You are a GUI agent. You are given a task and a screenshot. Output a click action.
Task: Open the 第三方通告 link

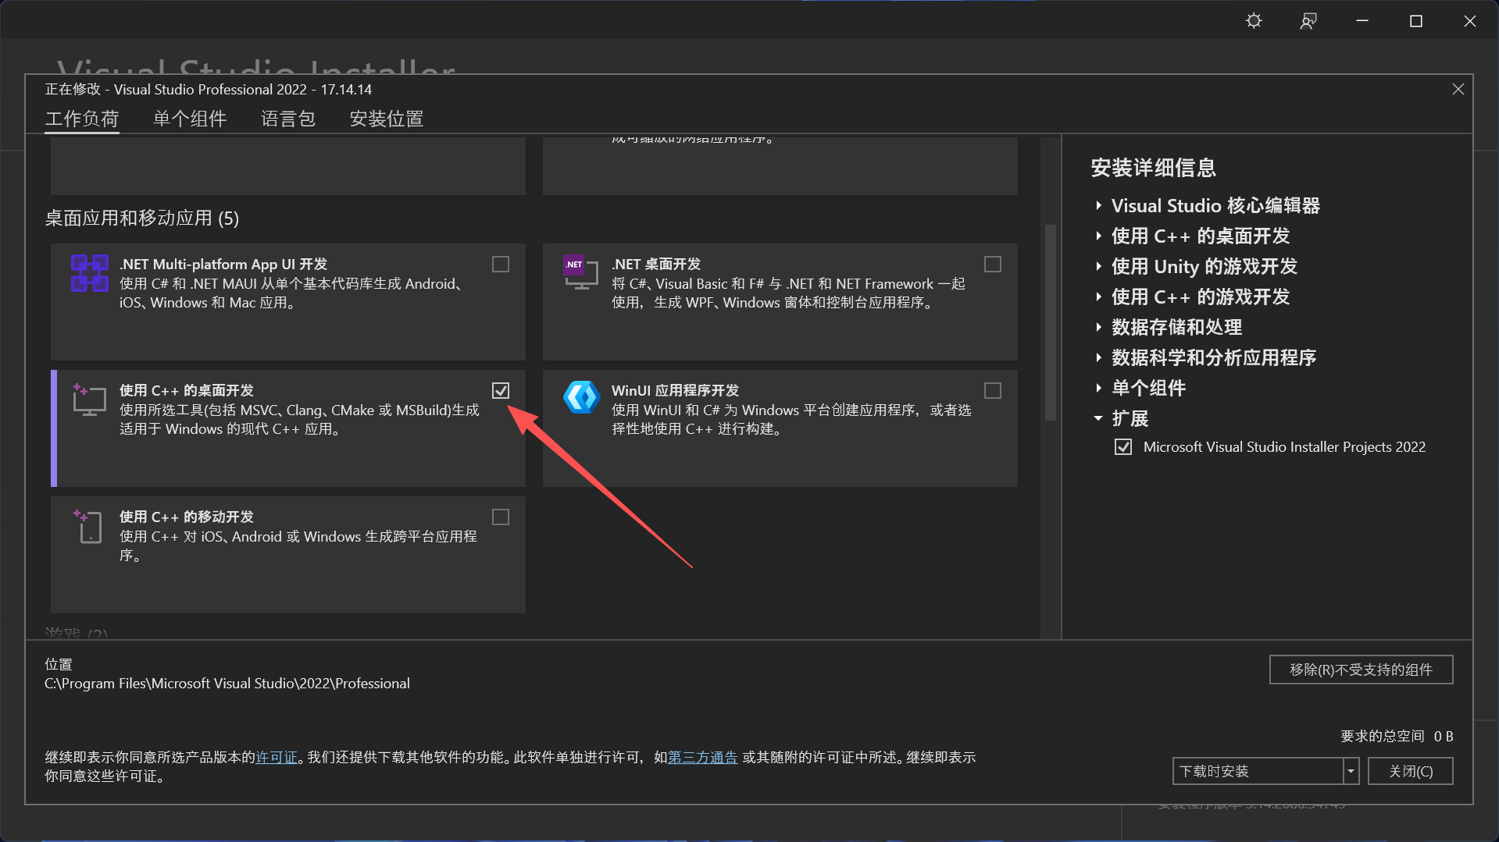pyautogui.click(x=702, y=757)
